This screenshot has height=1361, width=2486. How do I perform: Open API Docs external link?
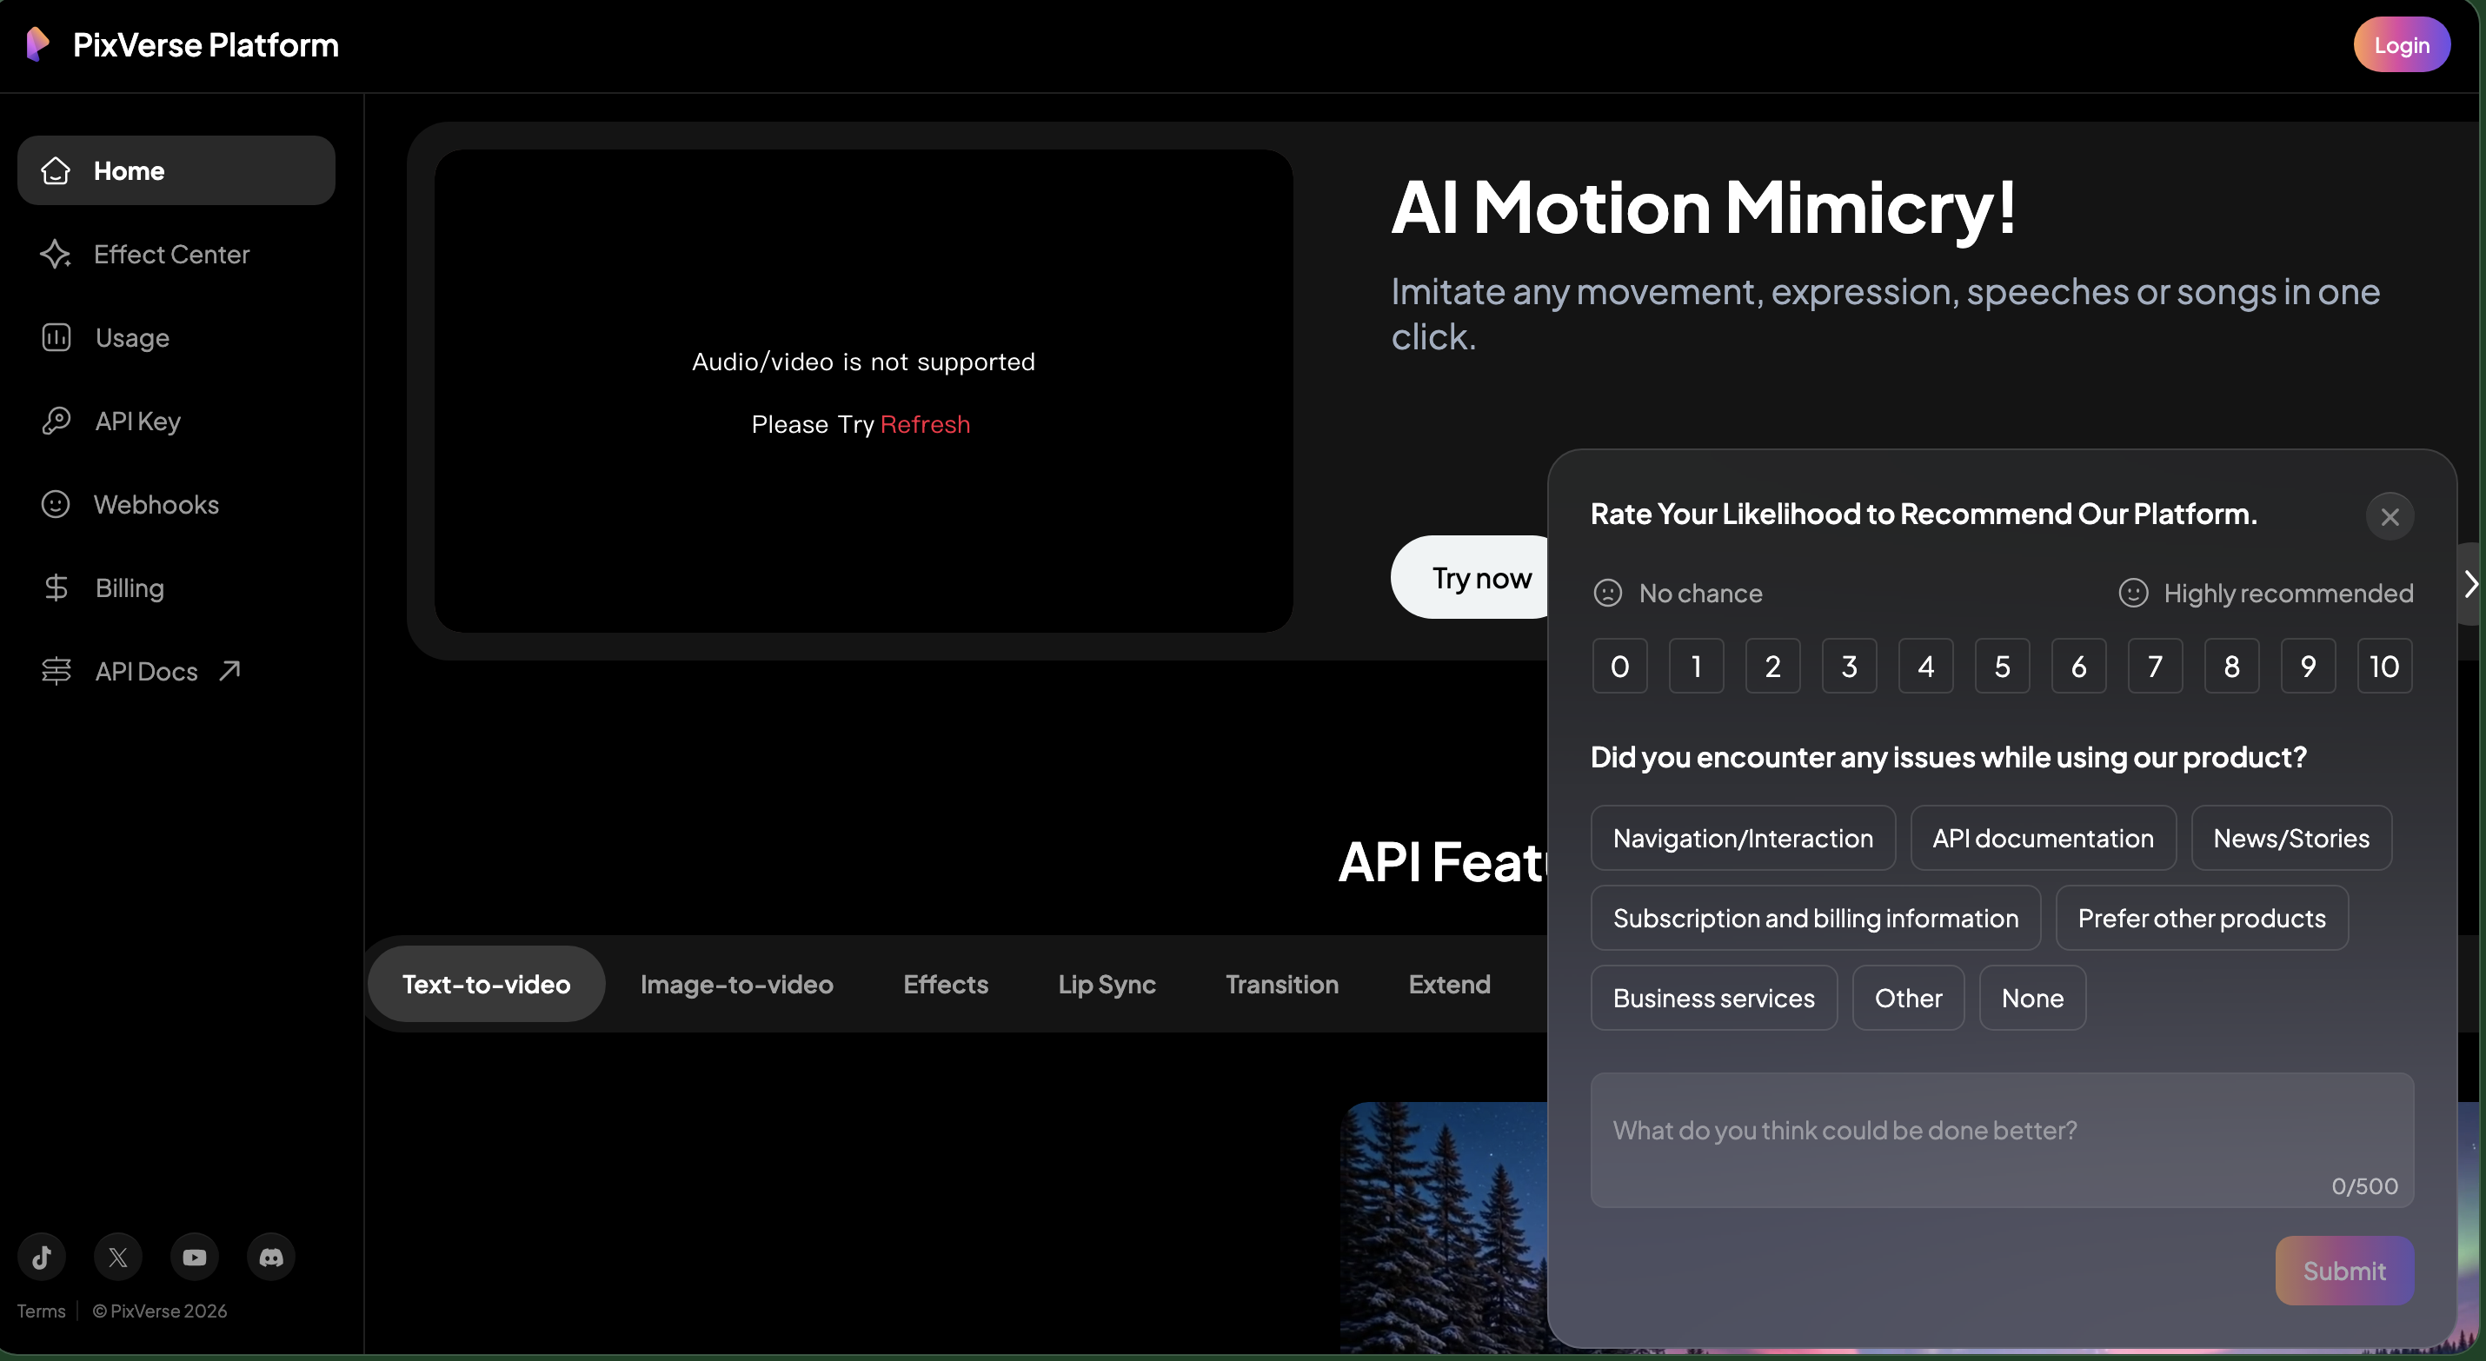tap(145, 671)
